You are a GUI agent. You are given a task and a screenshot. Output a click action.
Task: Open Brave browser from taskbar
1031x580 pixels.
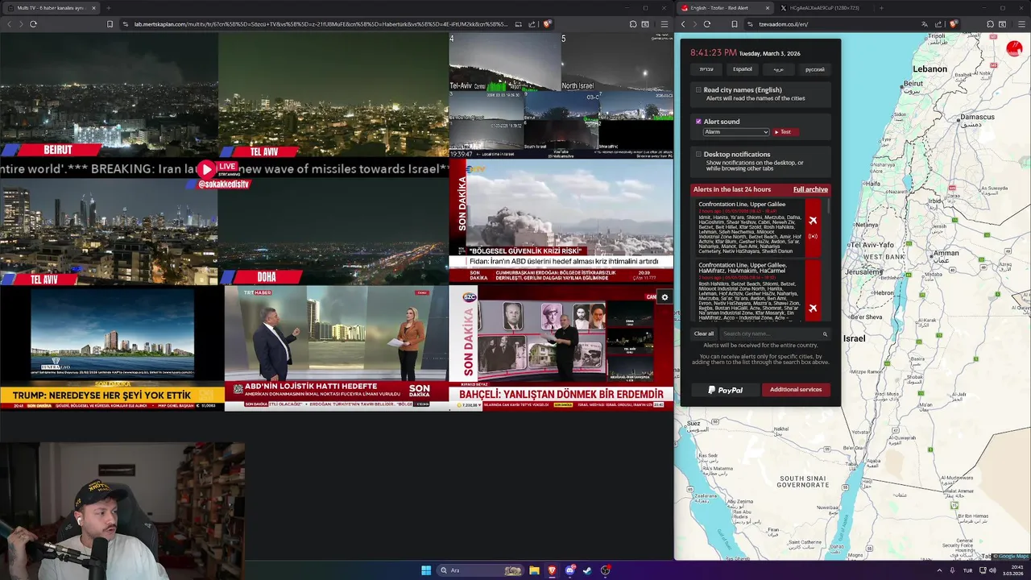(552, 570)
